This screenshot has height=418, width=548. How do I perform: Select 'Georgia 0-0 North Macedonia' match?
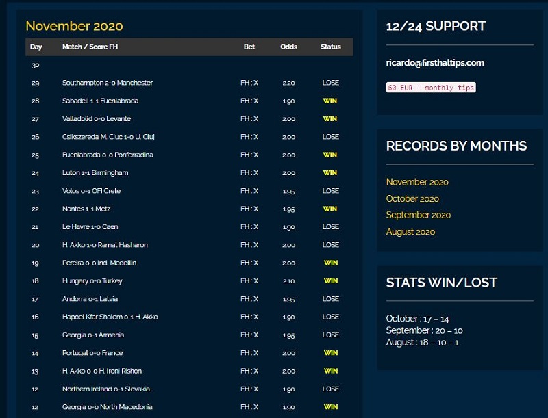click(108, 407)
